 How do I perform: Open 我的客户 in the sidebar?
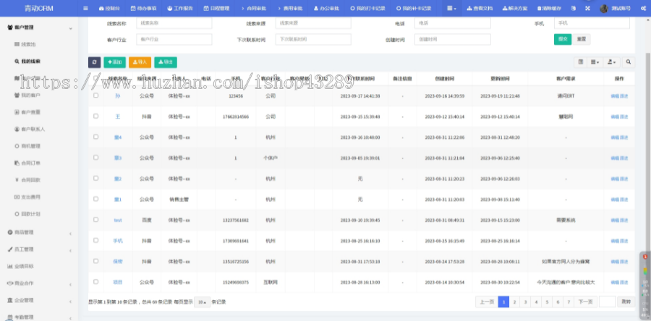pos(30,95)
